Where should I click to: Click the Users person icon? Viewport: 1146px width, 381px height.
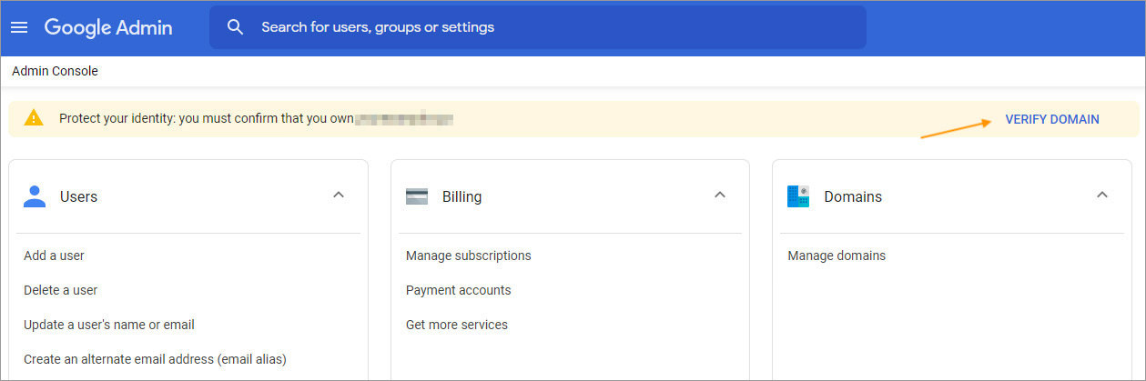35,196
